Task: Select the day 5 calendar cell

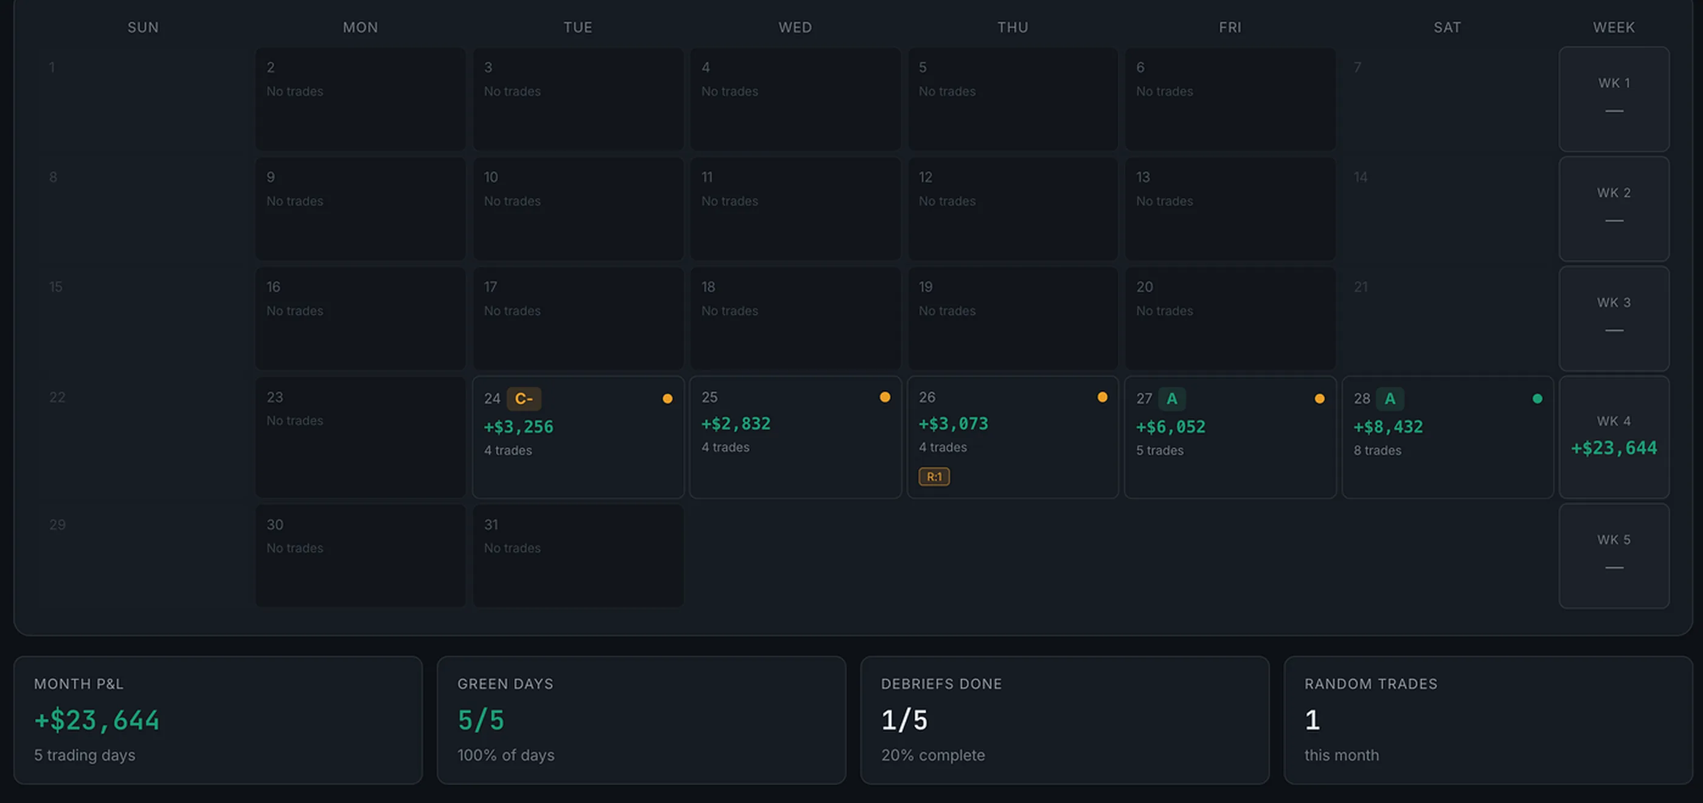Action: tap(1013, 99)
